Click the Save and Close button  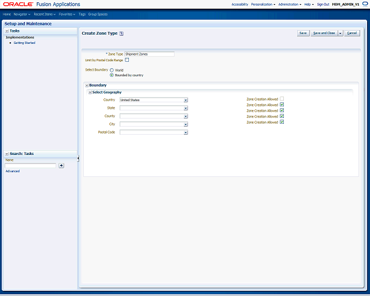click(324, 34)
